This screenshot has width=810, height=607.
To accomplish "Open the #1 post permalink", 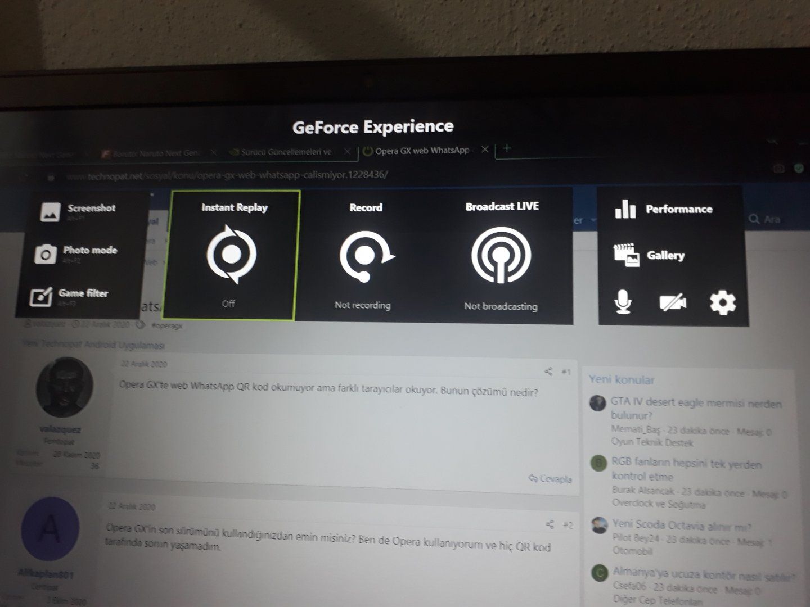I will [566, 372].
